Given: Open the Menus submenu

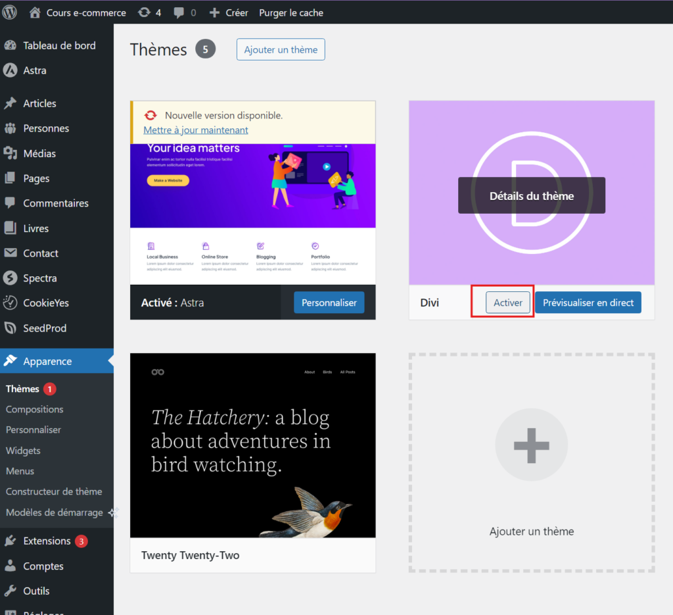Looking at the screenshot, I should [x=20, y=471].
